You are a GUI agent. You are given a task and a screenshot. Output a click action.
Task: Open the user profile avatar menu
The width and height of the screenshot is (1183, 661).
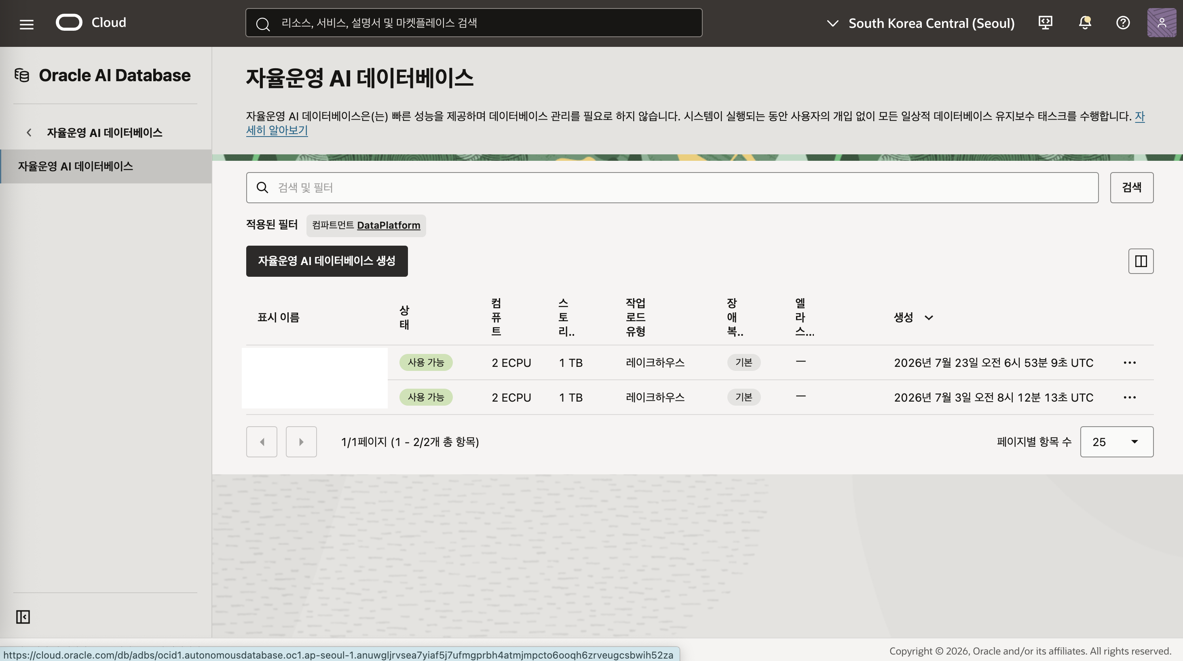tap(1162, 23)
